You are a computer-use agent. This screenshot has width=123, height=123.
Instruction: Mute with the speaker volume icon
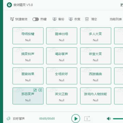click(109, 119)
